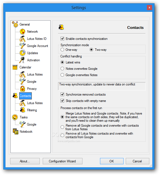Select Merge Lotus Notes and Google contacts

pyautogui.click(x=62, y=117)
